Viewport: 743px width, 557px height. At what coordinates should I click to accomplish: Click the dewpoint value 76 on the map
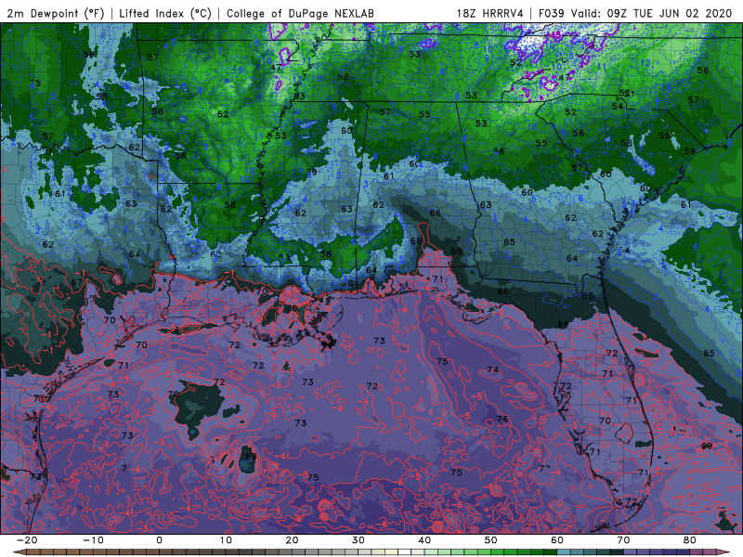[502, 419]
